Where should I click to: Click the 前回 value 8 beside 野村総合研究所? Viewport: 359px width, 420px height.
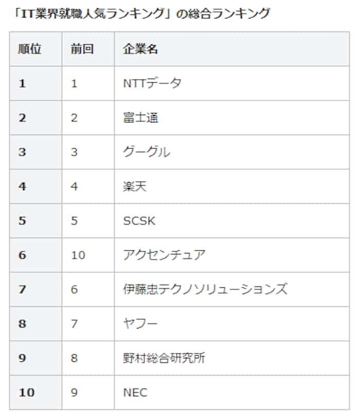pos(75,358)
